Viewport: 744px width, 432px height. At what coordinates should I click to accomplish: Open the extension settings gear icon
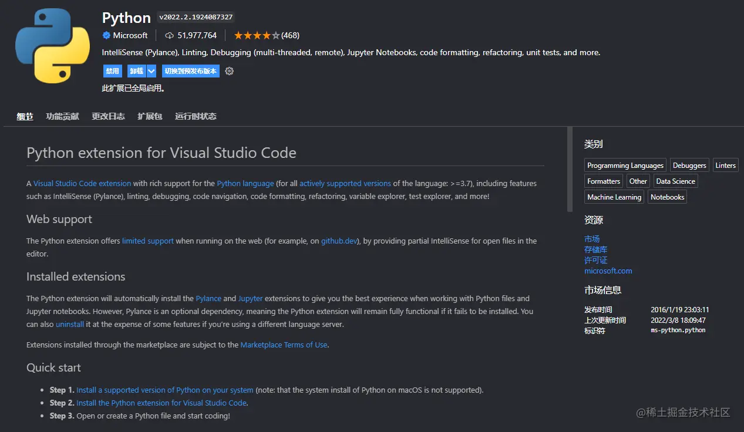230,71
